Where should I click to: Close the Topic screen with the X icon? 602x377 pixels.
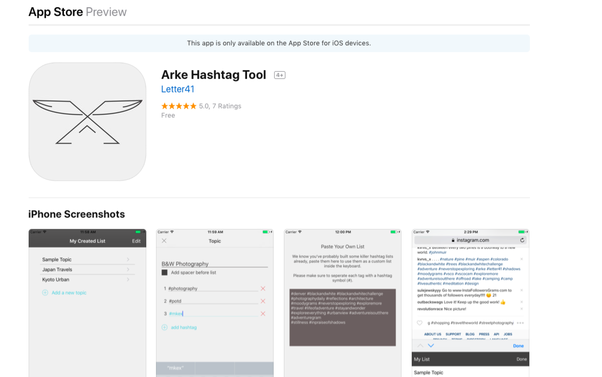(x=164, y=241)
